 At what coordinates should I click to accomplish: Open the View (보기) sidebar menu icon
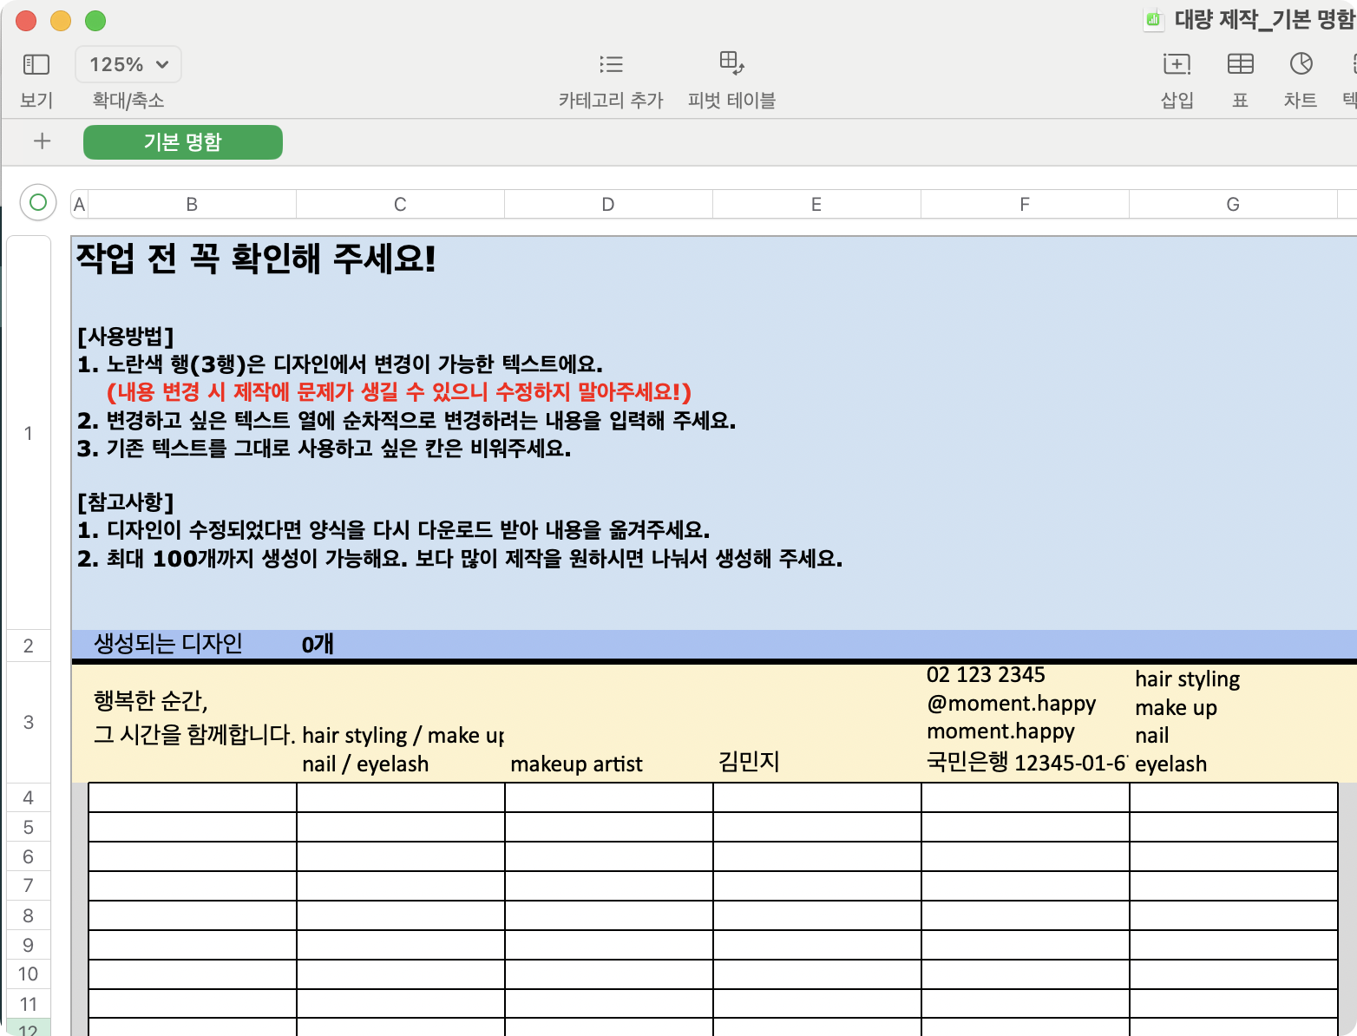(x=36, y=64)
